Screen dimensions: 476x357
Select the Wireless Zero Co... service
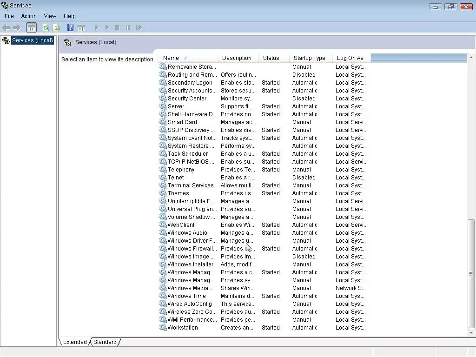tap(192, 311)
